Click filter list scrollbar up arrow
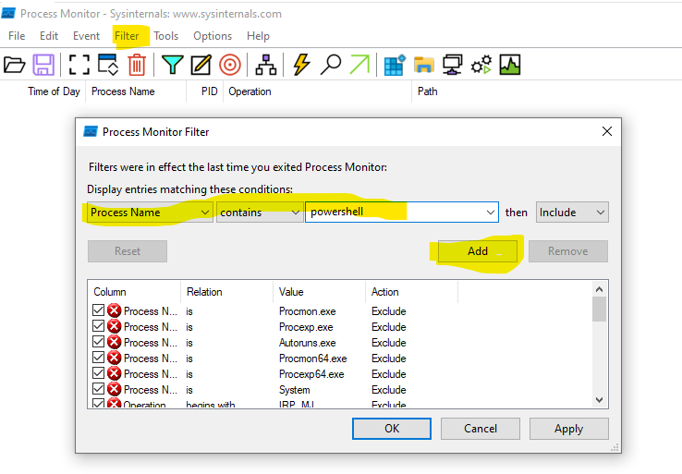Image resolution: width=682 pixels, height=474 pixels. 599,289
